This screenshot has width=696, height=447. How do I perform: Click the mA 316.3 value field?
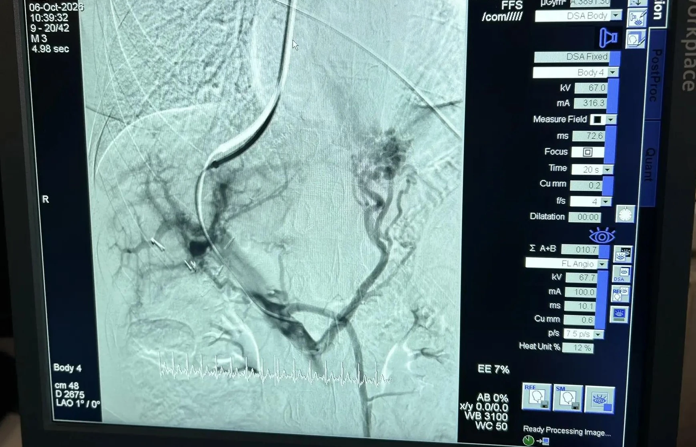[x=590, y=103]
